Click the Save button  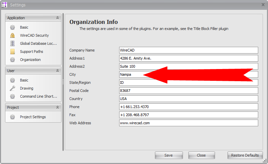[x=169, y=155]
